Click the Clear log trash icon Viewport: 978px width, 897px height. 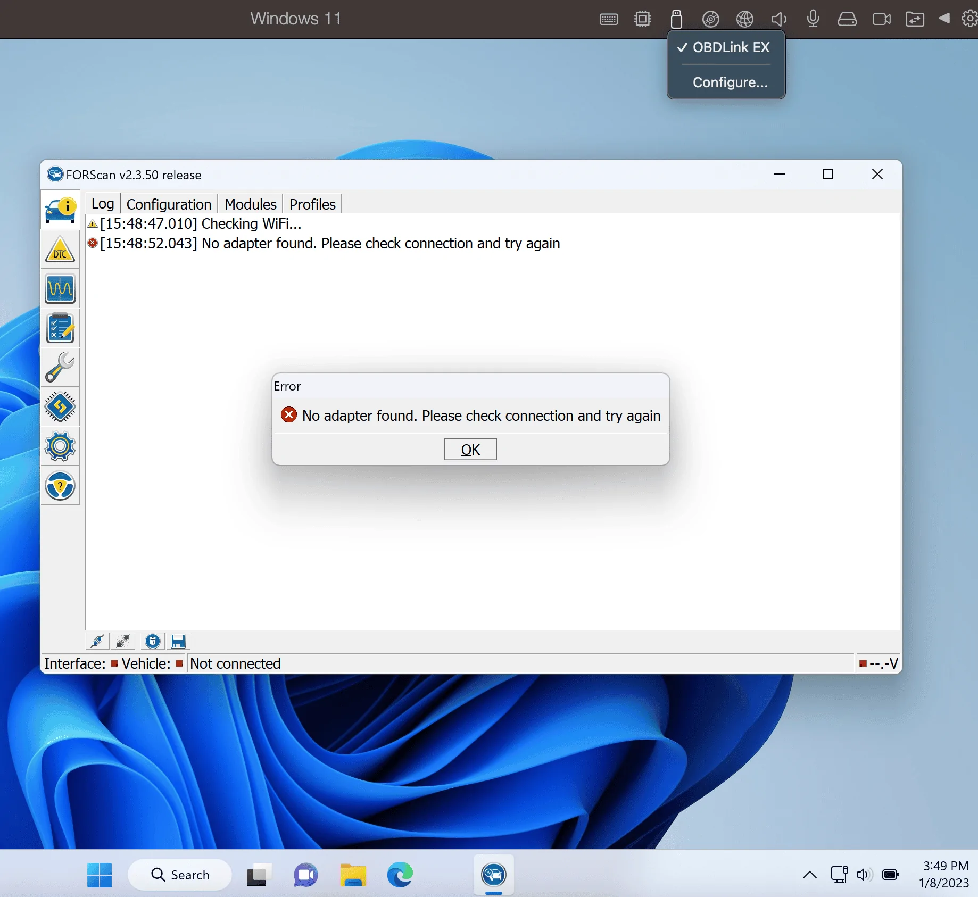153,642
